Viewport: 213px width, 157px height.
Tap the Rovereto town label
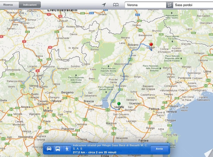pos(121,86)
